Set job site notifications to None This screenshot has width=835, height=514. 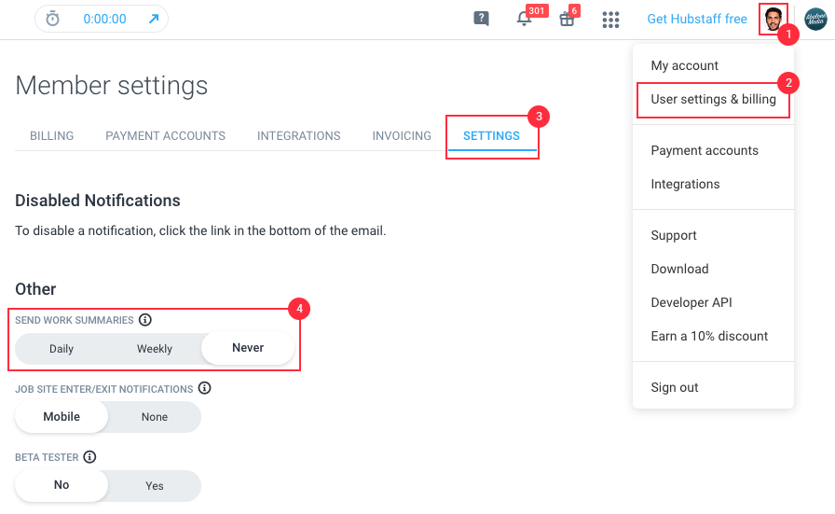tap(155, 417)
